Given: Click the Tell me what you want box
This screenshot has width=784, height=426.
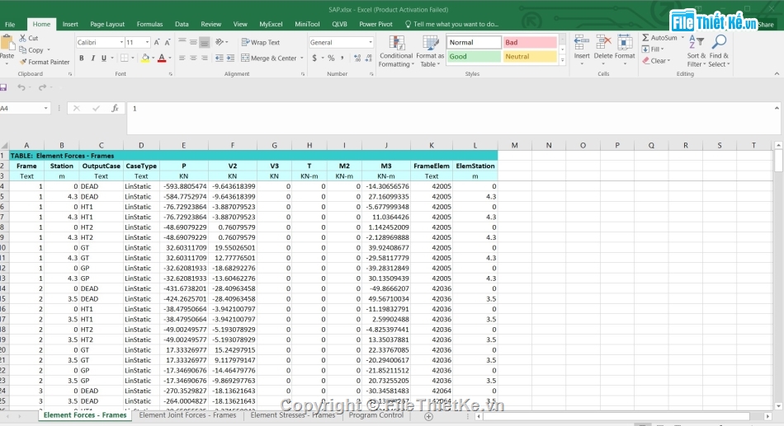Looking at the screenshot, I should [451, 24].
